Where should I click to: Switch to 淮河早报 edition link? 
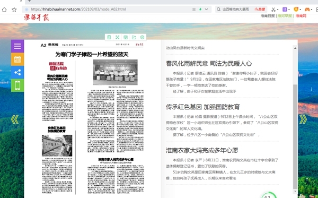click(x=285, y=16)
